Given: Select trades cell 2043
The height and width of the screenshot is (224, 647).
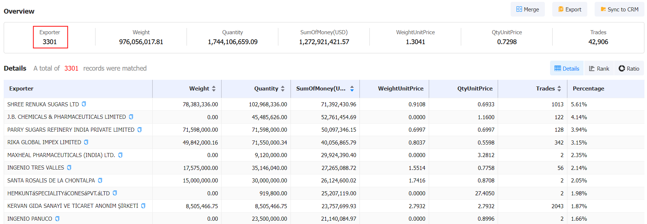Looking at the screenshot, I should (x=557, y=206).
